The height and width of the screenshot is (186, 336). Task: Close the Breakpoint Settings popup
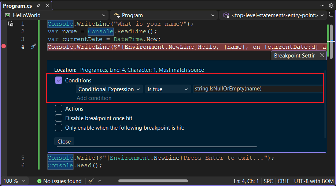point(322,55)
